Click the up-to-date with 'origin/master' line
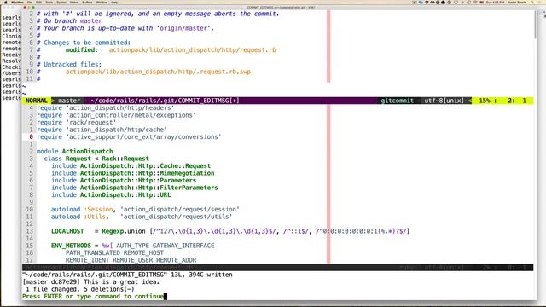The width and height of the screenshot is (546, 307). 125,28
